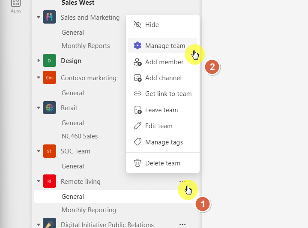Open General channel under Sales and Marketing
Screen dimensions: 308x228
73,33
